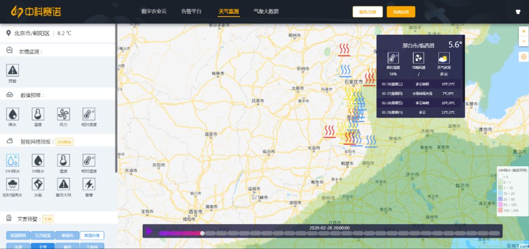Viewport: 529px width, 249px height.
Task: Toggle the 寒露风 disaster warning
Action: coord(67,235)
